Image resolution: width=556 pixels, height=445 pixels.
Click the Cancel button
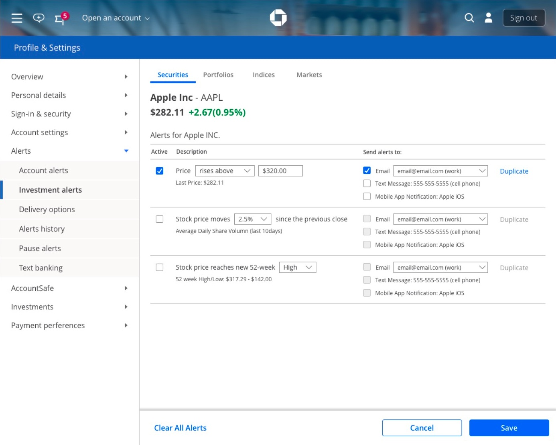422,428
